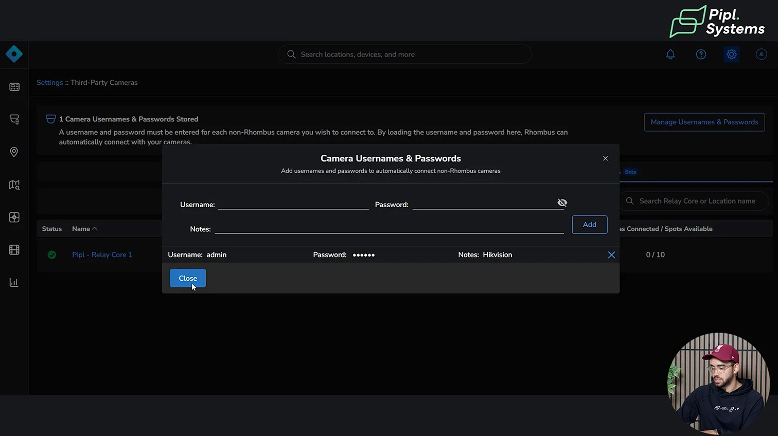This screenshot has height=436, width=778.
Task: Open the dashboard icon in sidebar
Action: 14,87
